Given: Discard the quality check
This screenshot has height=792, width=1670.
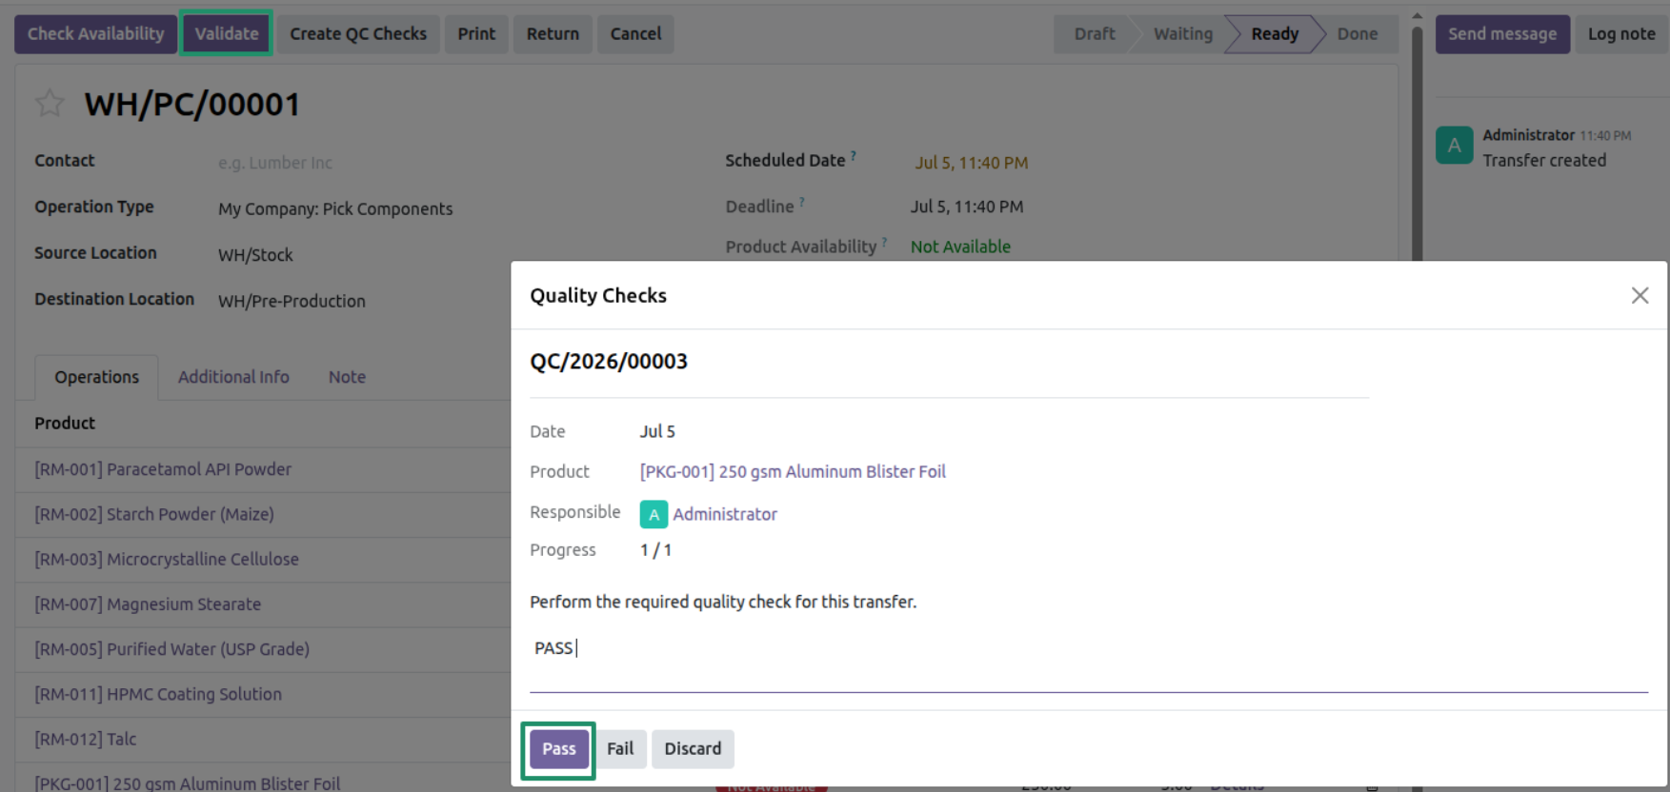Looking at the screenshot, I should [x=693, y=749].
